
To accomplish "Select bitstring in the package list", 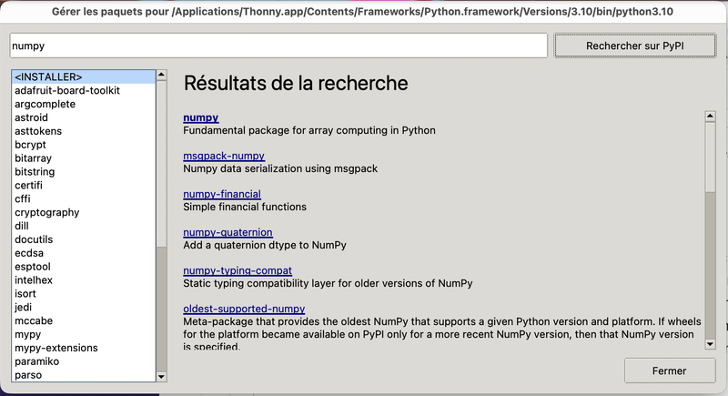I will 84,172.
